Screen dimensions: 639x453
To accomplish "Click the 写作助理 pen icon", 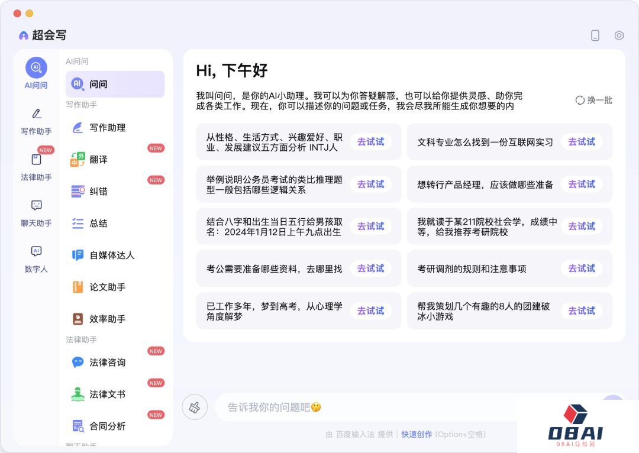I will click(78, 128).
